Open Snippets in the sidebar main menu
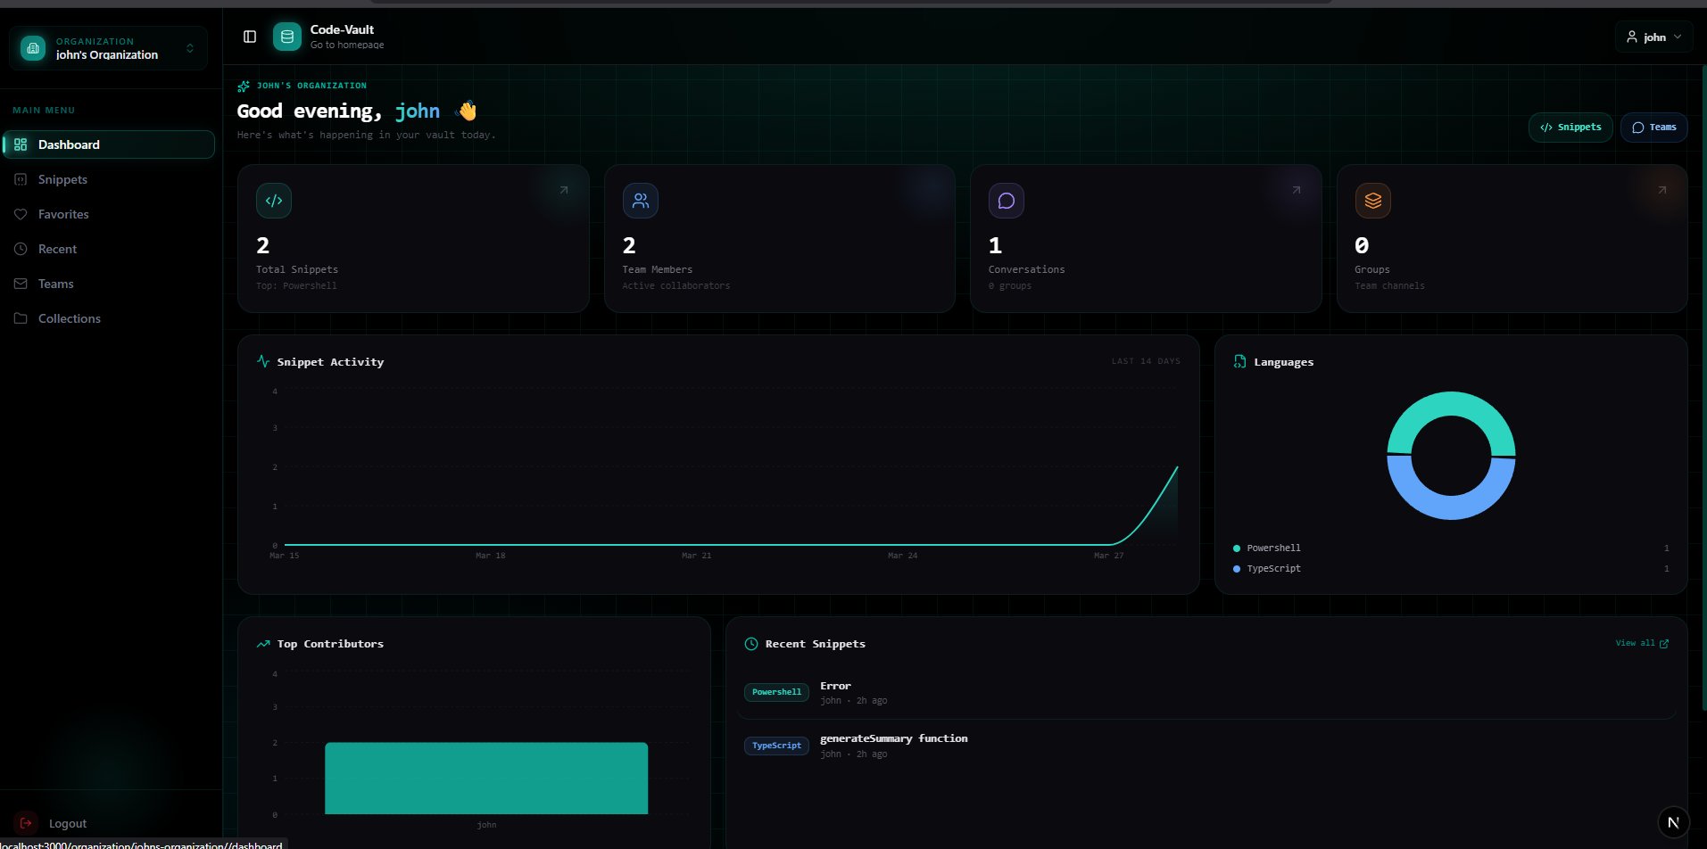The image size is (1707, 849). point(109,179)
